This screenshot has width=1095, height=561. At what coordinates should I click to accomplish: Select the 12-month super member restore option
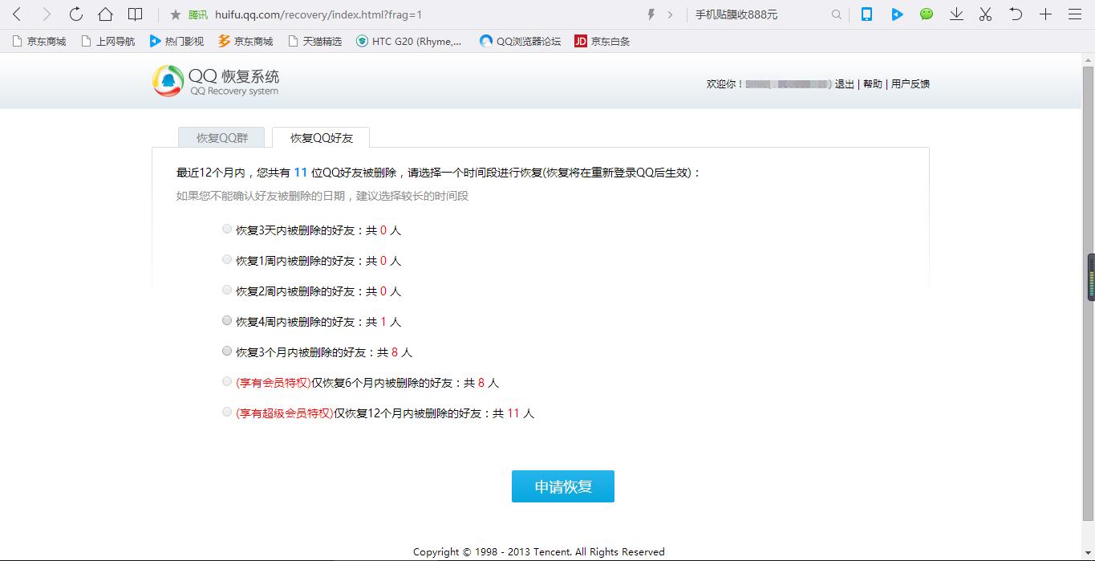(x=227, y=413)
